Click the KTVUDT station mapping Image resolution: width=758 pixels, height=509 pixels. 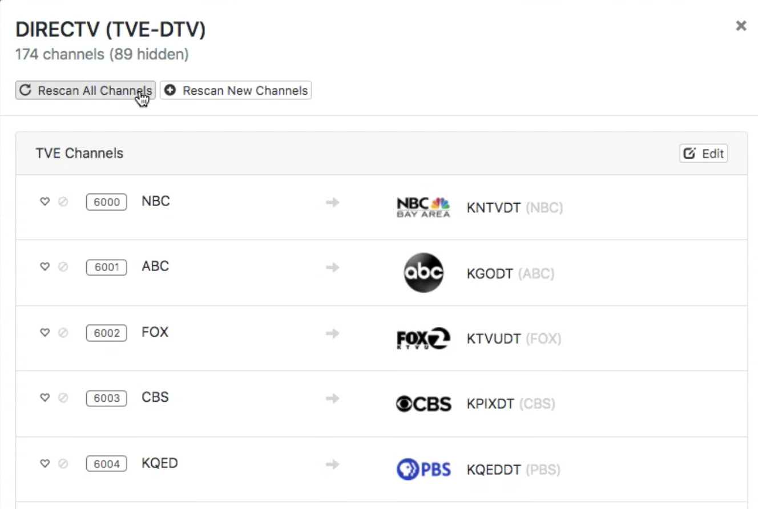pos(493,340)
